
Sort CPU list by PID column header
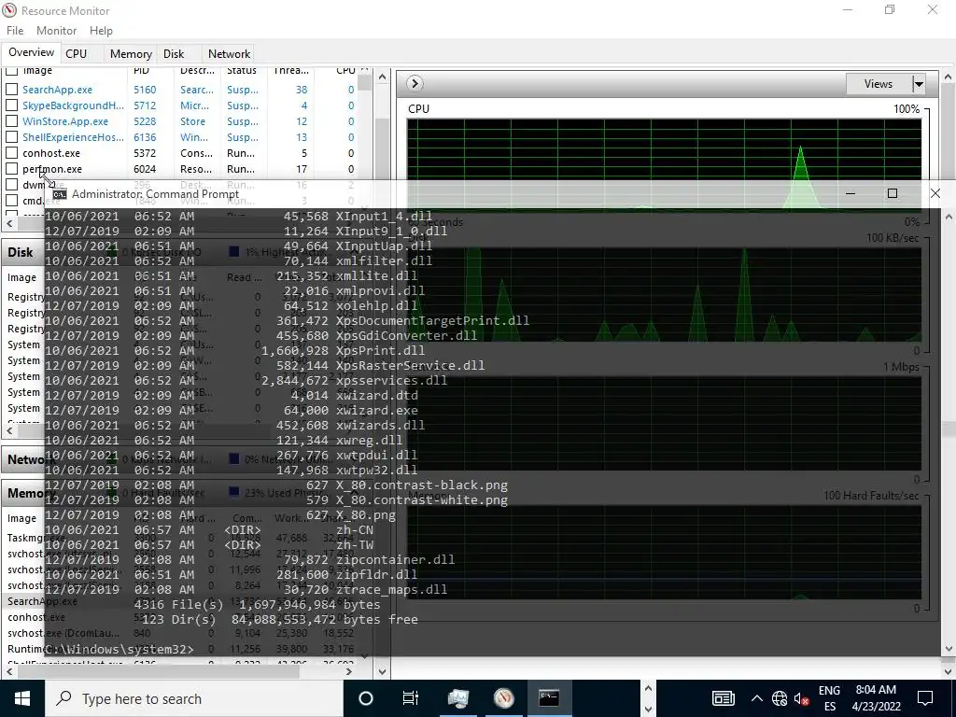(x=142, y=71)
